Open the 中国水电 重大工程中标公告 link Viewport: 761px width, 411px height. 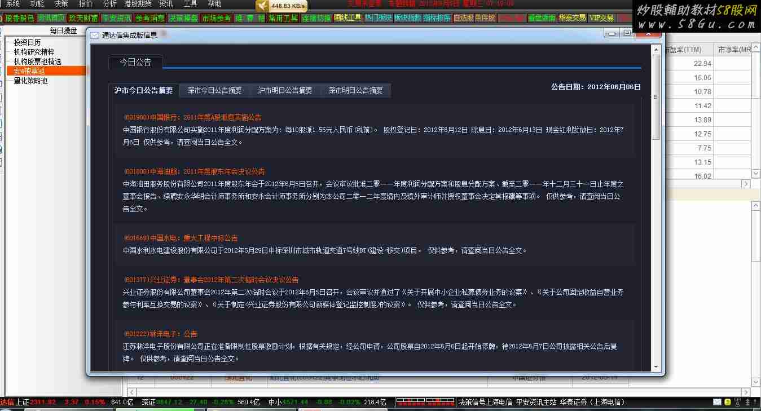pos(181,238)
